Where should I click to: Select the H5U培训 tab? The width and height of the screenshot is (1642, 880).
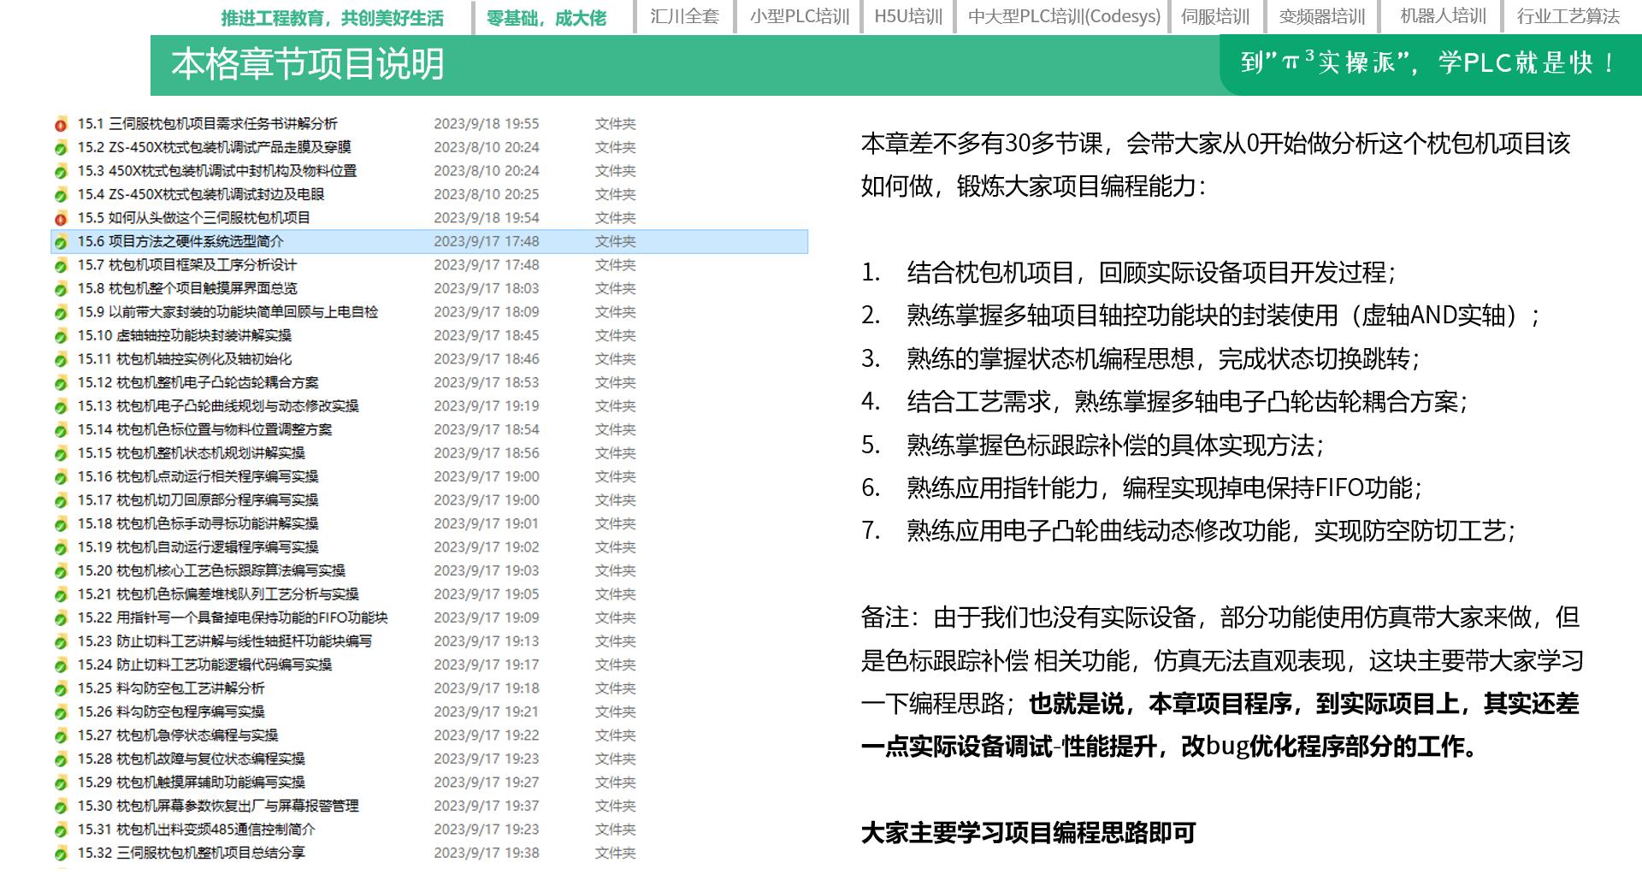point(908,16)
